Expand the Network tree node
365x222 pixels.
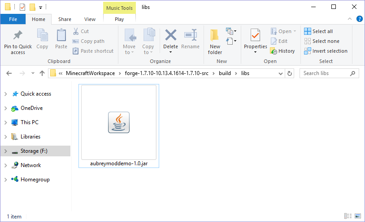6,165
